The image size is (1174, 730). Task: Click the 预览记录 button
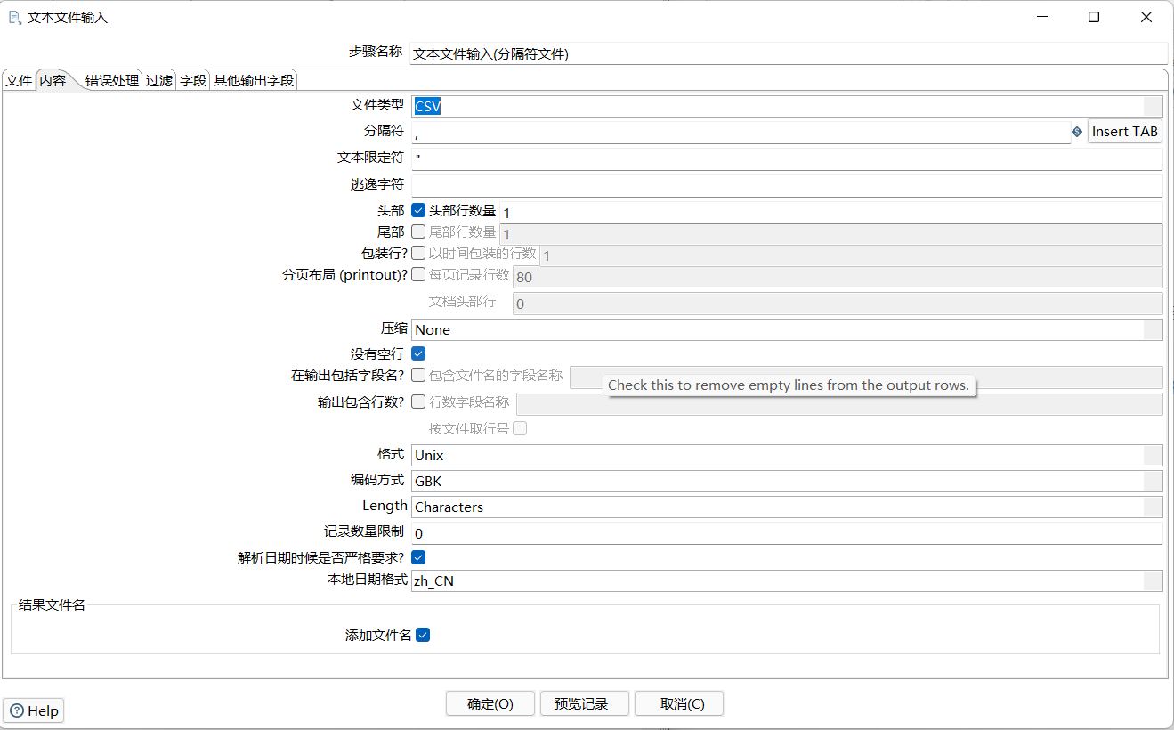pyautogui.click(x=585, y=703)
